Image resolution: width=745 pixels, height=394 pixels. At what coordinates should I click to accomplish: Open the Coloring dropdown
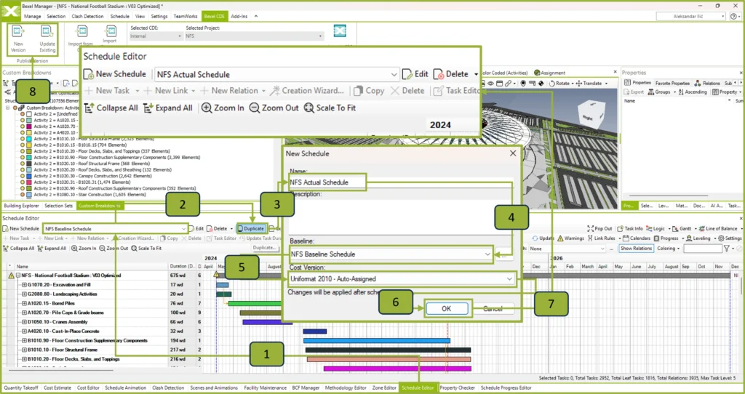pyautogui.click(x=669, y=249)
